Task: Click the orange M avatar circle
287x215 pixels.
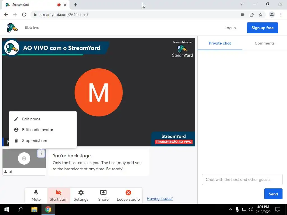Action: [99, 92]
